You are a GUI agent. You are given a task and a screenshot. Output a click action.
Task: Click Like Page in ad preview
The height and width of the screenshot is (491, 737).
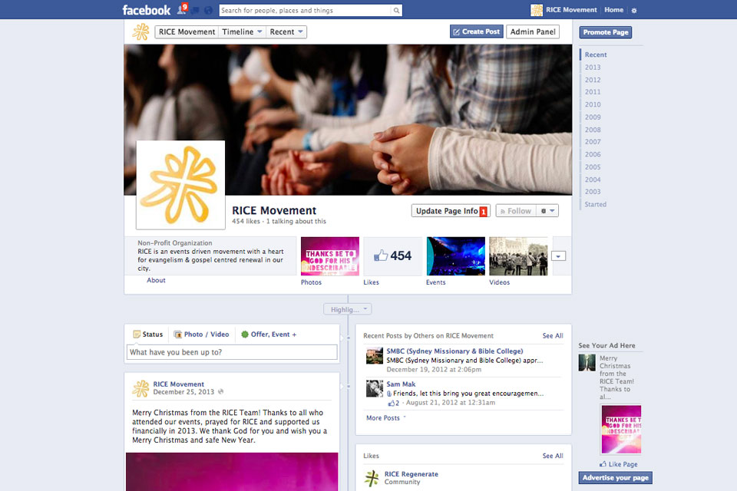[619, 463]
